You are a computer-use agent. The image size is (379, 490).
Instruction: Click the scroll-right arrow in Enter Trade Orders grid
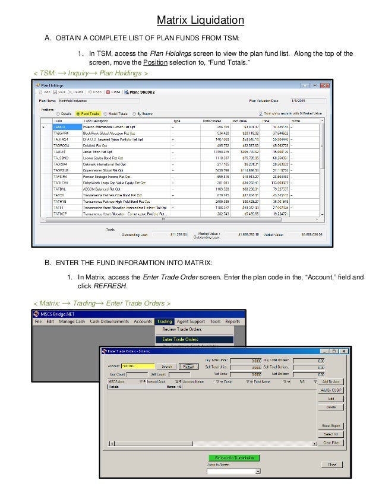tap(314, 444)
